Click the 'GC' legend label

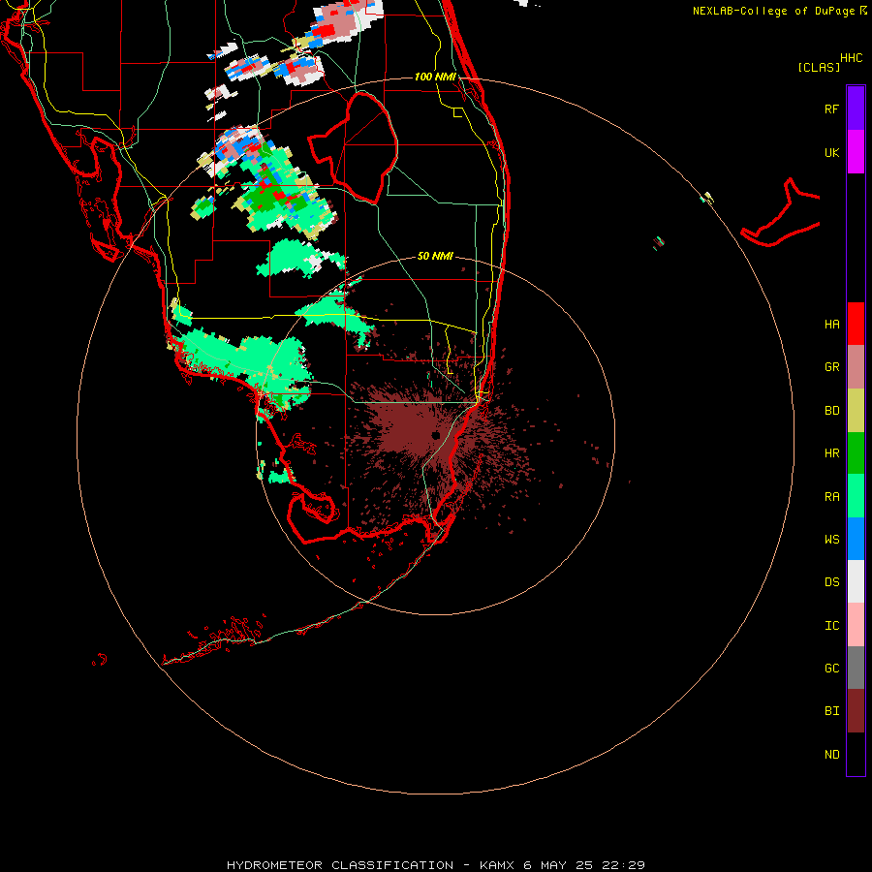click(x=831, y=669)
